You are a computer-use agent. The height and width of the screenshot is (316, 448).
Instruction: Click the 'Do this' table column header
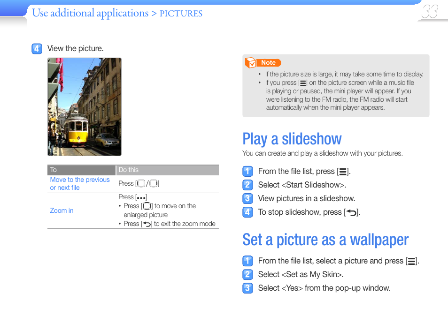pyautogui.click(x=168, y=170)
